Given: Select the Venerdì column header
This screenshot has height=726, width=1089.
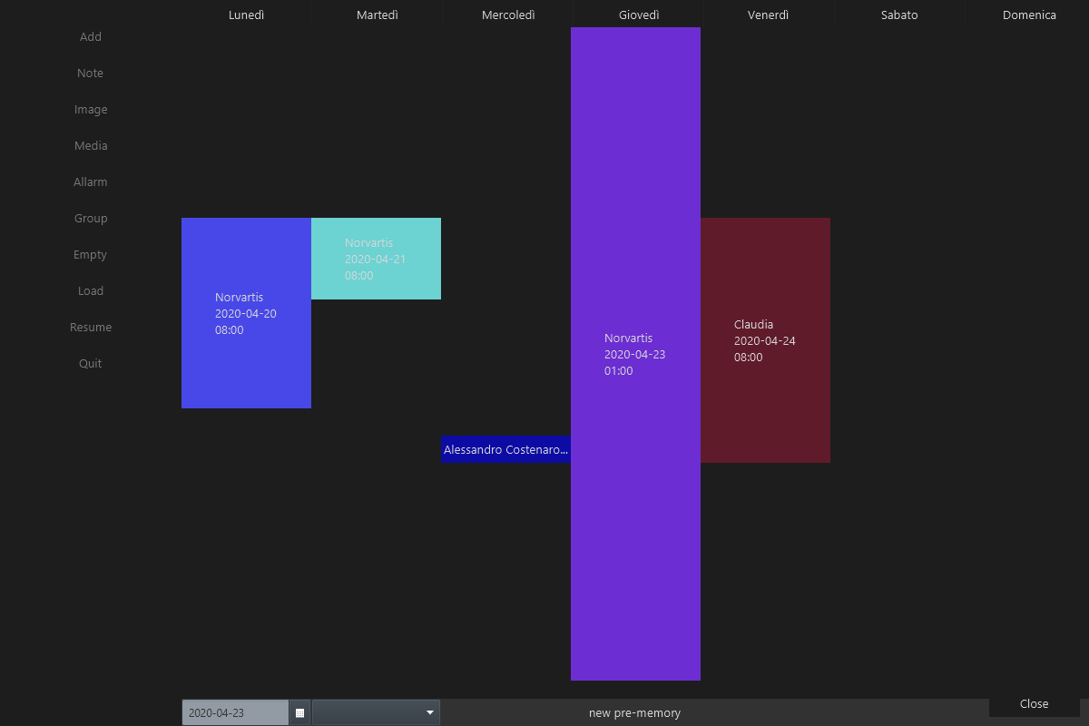Looking at the screenshot, I should 768,15.
